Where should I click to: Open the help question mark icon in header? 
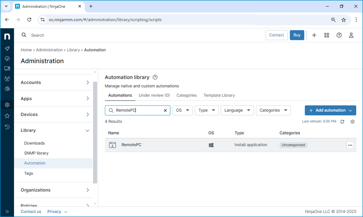click(x=338, y=35)
